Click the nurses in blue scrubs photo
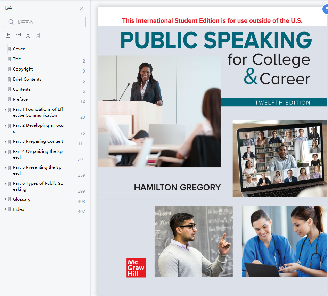Image resolution: width=328 pixels, height=296 pixels. tap(284, 241)
